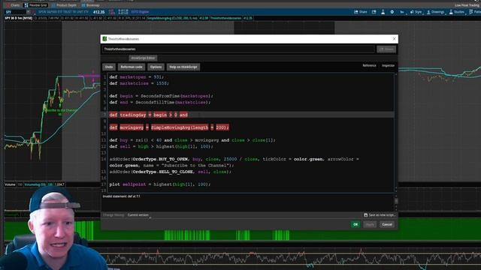This screenshot has width=481, height=270.
Task: Click the 'Invalid statement: def at 7:1' error message
Action: [121, 196]
